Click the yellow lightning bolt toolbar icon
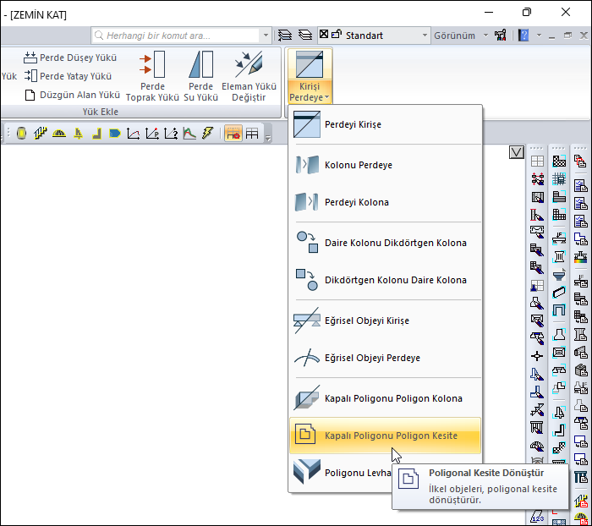 (207, 134)
